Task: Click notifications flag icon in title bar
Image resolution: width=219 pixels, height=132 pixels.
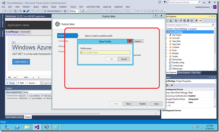Action: 165,2
